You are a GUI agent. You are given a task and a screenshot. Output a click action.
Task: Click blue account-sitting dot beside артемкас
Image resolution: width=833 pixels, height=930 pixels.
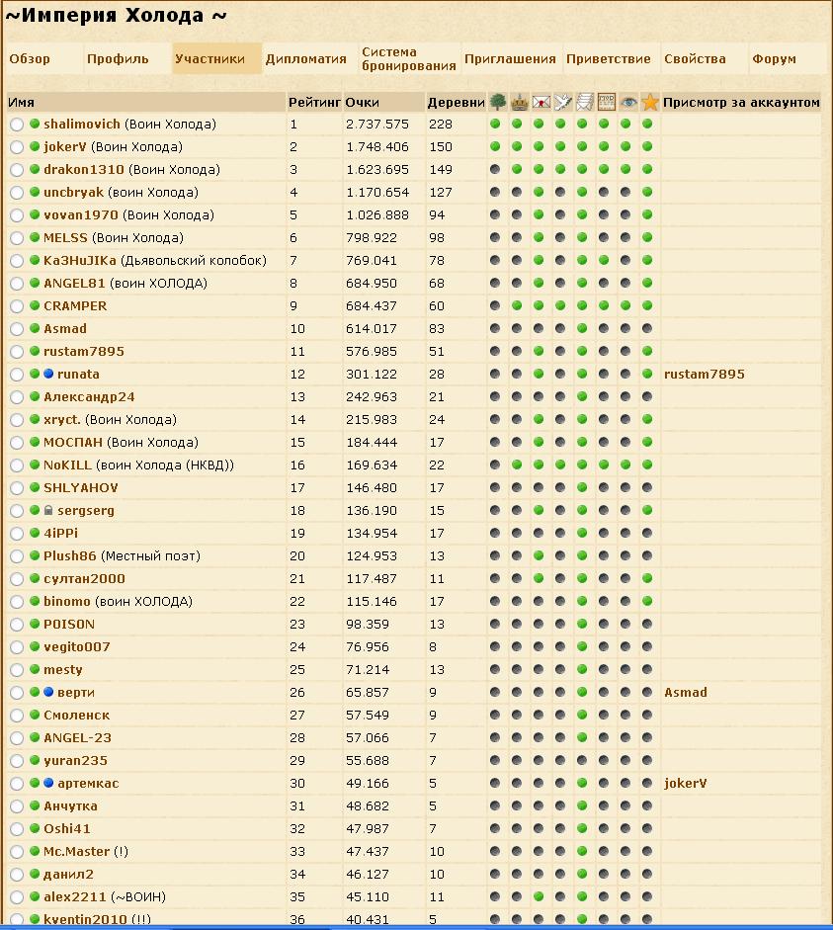(x=48, y=783)
